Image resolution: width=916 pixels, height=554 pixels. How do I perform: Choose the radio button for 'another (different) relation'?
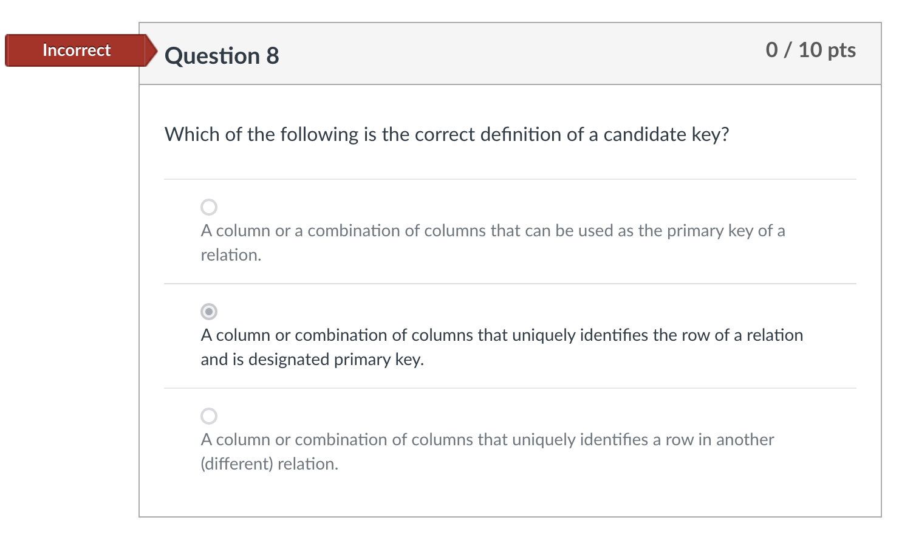tap(209, 416)
